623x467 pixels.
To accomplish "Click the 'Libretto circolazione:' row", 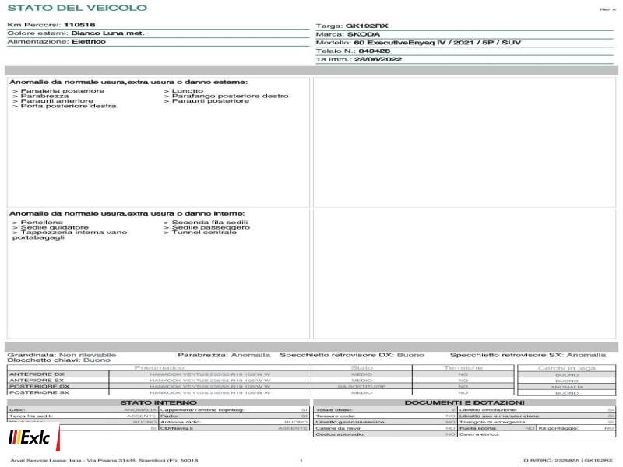I will click(537, 410).
